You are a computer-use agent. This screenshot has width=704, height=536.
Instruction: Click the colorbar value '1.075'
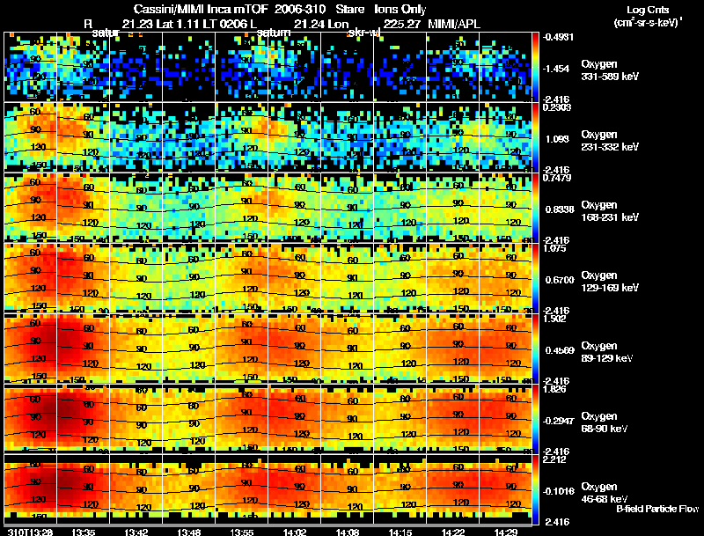(x=554, y=248)
